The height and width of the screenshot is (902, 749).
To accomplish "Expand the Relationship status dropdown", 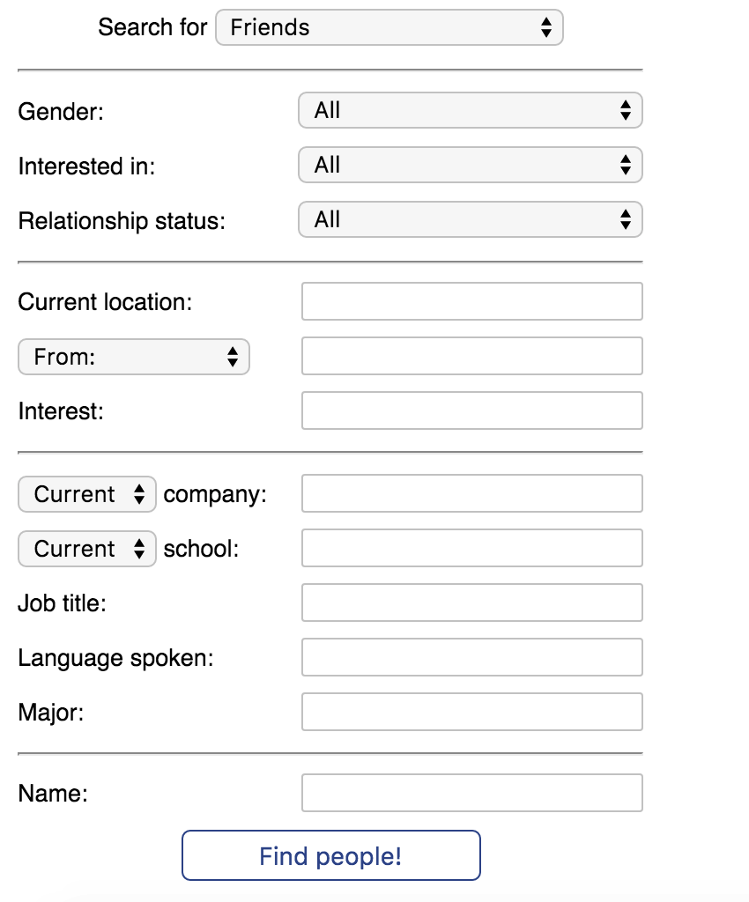I will (x=470, y=219).
